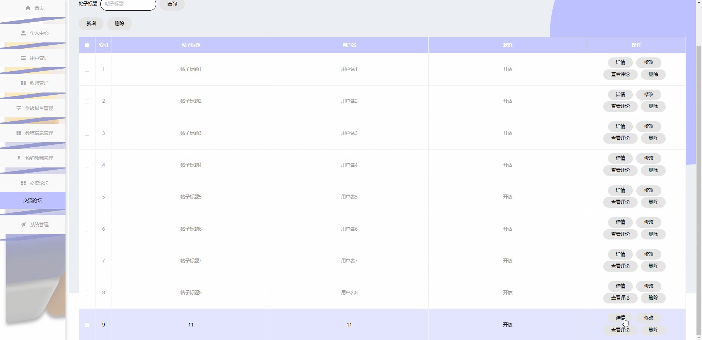
Task: Expand the 教师管理 menu
Action: (33, 83)
